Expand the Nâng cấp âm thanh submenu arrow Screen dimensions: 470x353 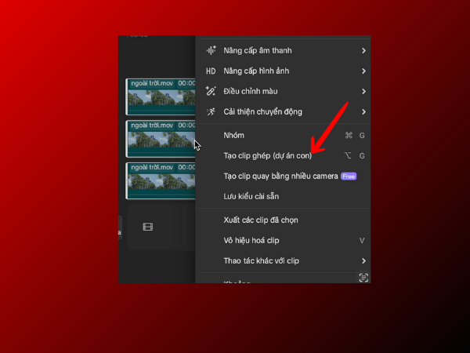coord(363,51)
